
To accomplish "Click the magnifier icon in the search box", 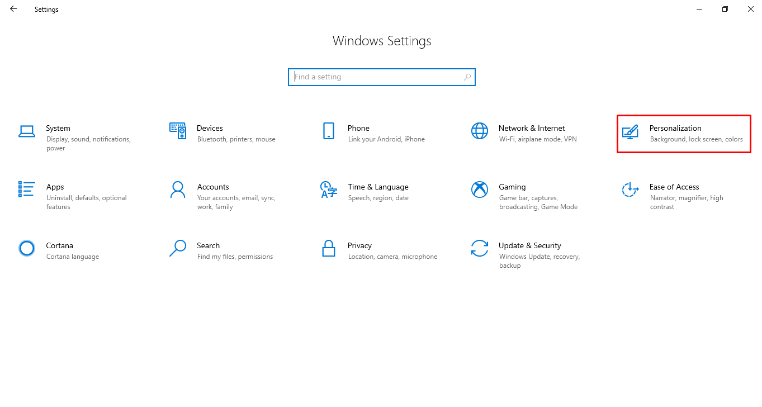I will coord(467,77).
